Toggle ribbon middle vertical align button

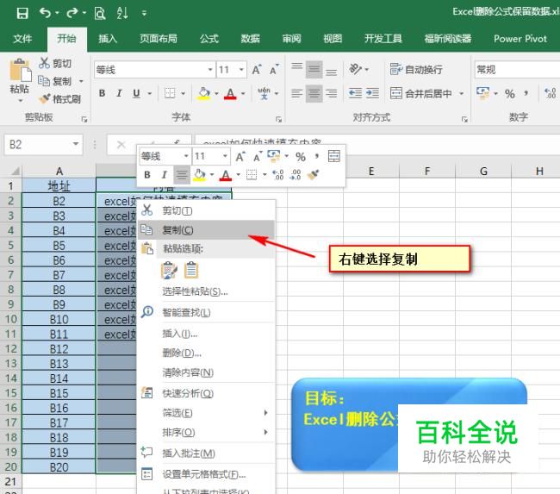314,69
